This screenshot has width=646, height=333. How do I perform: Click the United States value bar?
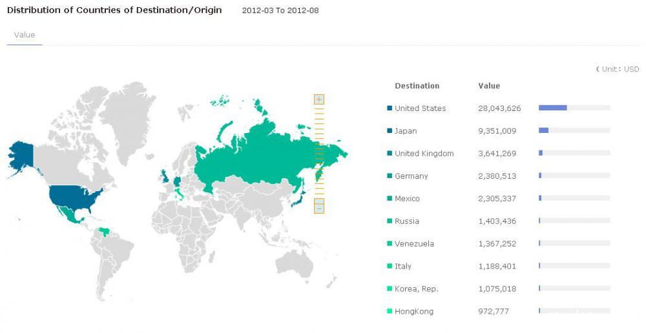tap(574, 108)
